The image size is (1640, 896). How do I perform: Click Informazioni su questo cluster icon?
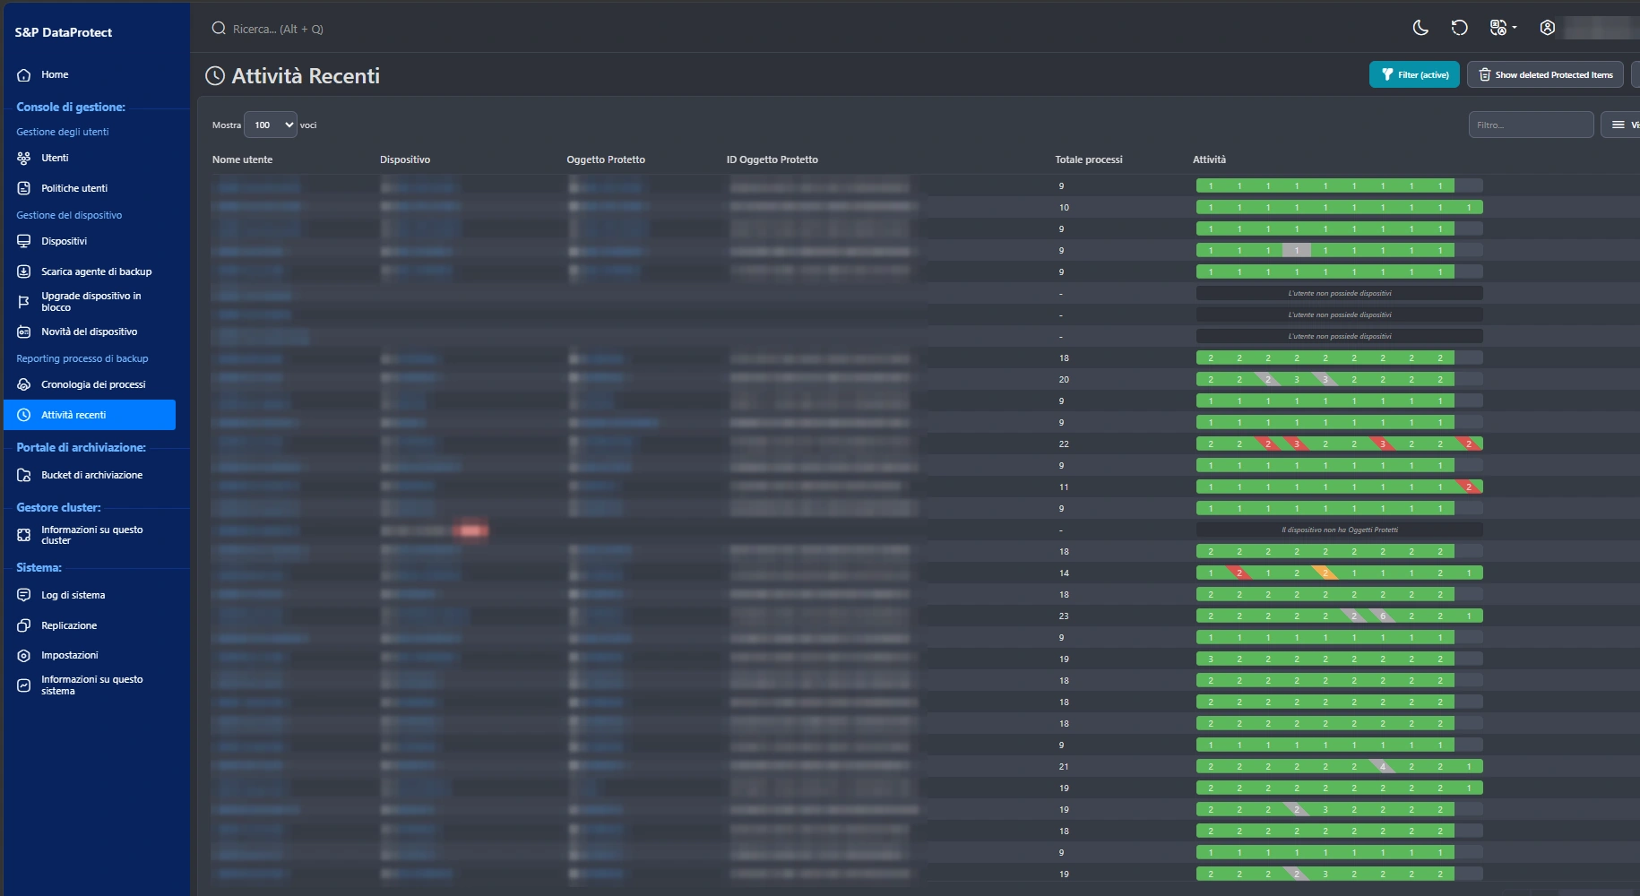click(24, 535)
